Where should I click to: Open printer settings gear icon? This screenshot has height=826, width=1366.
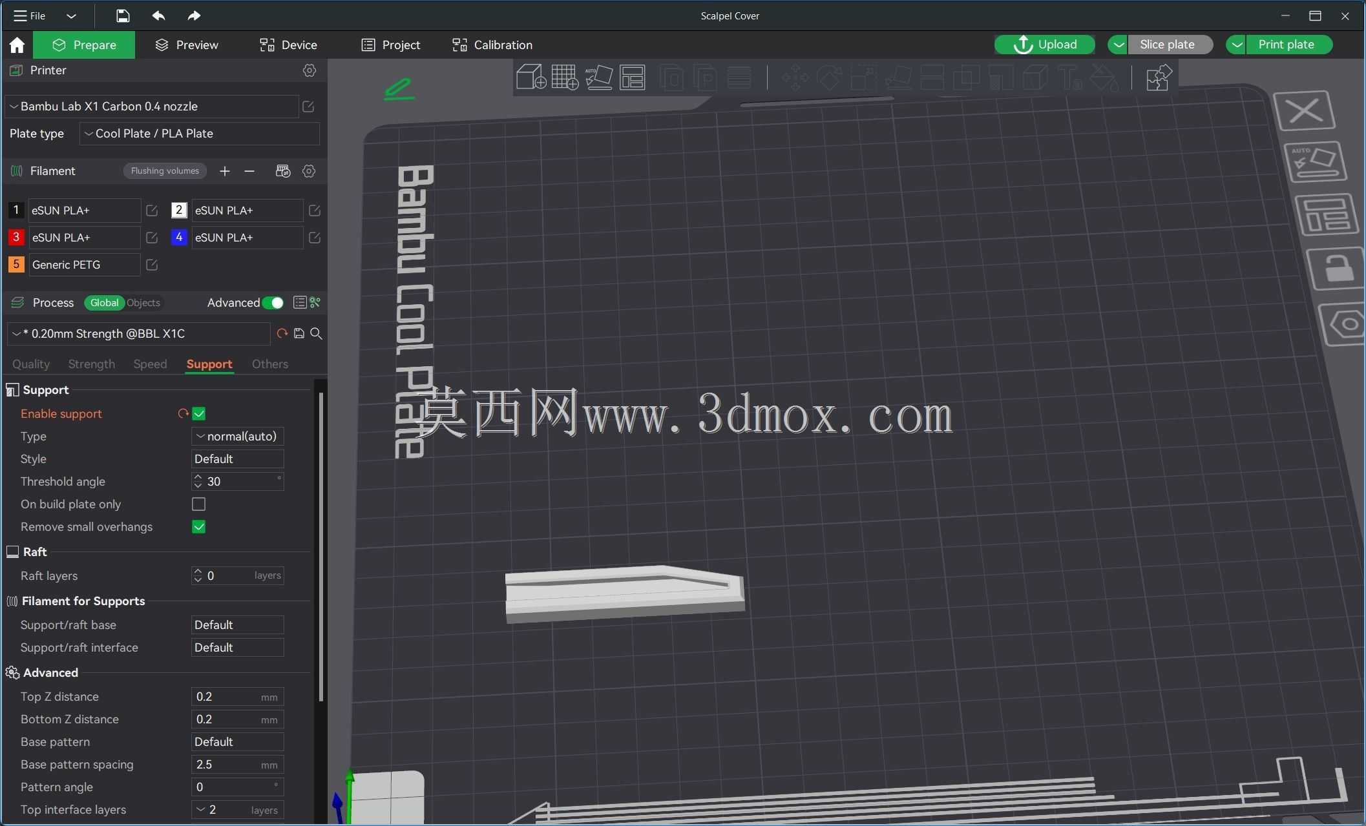pos(310,70)
